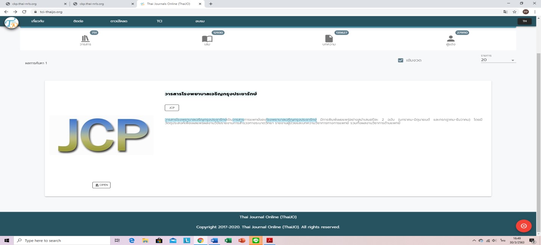The height and width of the screenshot is (245, 541).
Task: Open Adobe Acrobat Reader from the taskbar
Action: [270, 240]
